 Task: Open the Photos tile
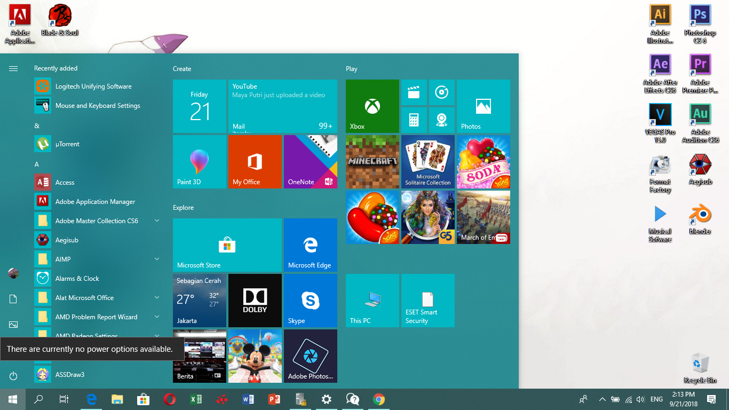point(484,106)
